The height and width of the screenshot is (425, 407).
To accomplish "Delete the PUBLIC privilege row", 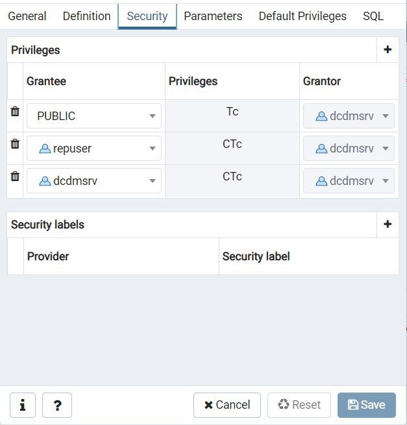I will click(x=15, y=111).
